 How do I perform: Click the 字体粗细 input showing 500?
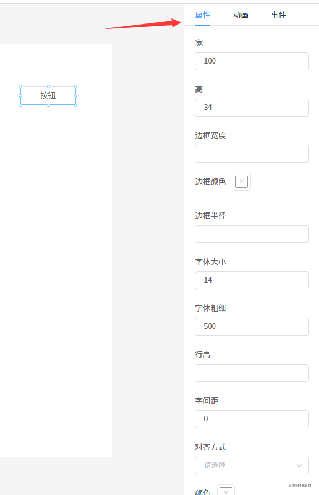pos(252,327)
